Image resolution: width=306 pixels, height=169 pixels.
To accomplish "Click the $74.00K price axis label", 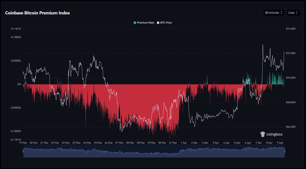I will (291, 29).
